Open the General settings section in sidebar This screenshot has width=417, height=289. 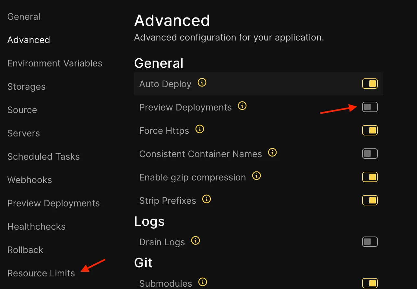pyautogui.click(x=24, y=17)
